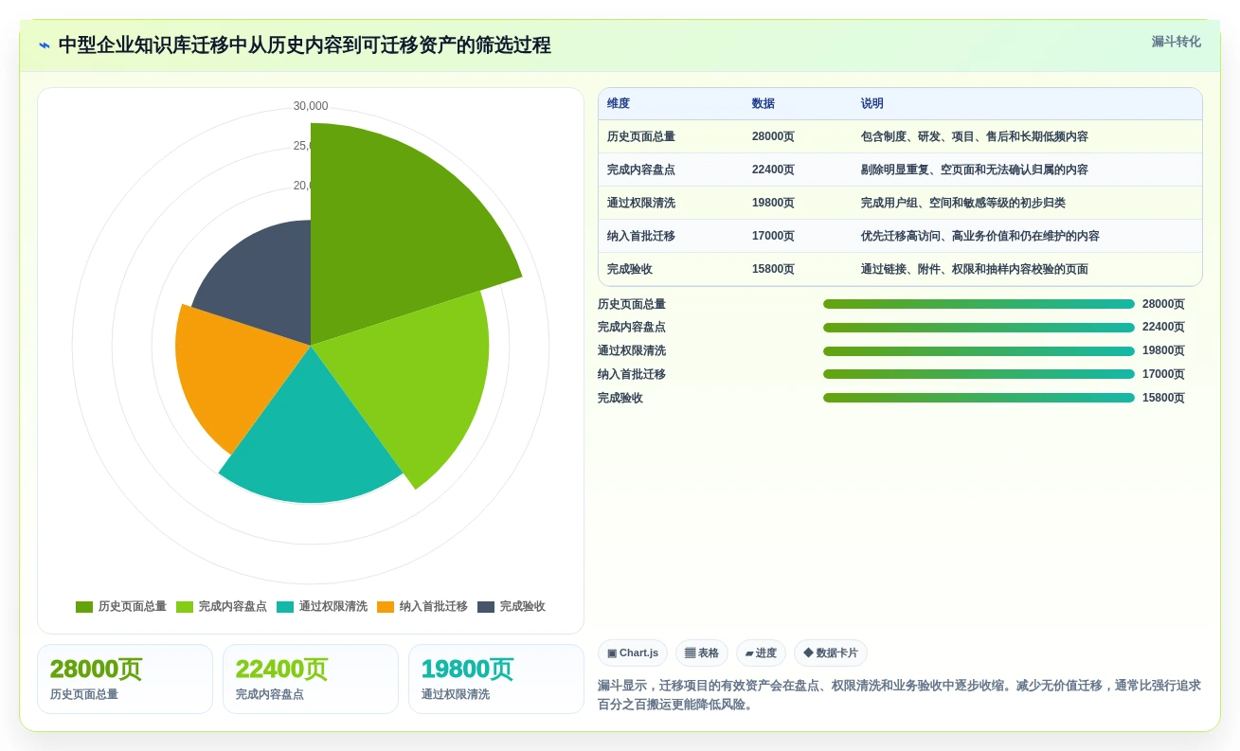Click the main page title text
Screen dimensions: 1240x751
(305, 45)
